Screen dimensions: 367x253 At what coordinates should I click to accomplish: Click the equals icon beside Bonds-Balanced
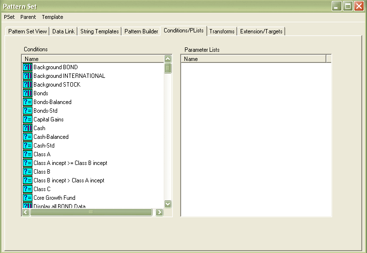click(28, 102)
